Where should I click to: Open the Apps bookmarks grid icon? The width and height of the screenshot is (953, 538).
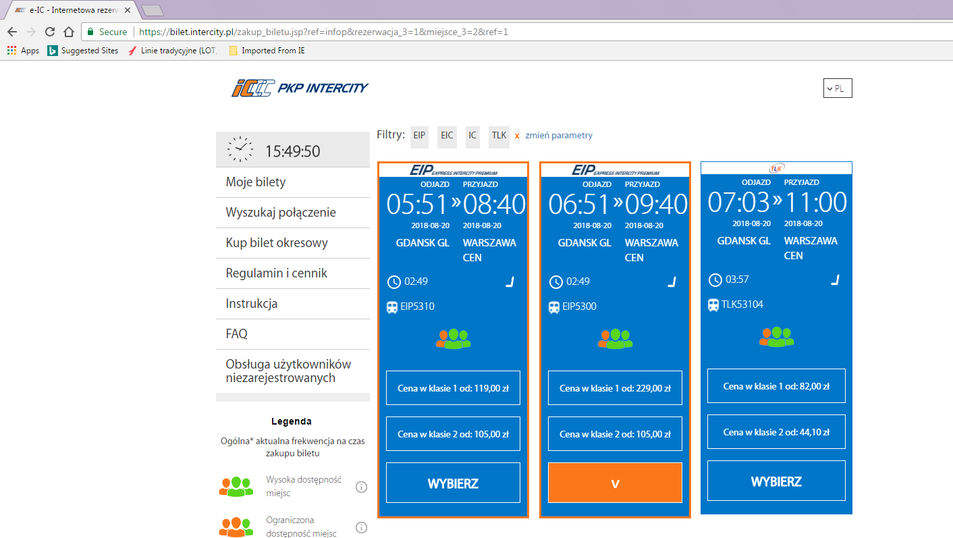[11, 51]
